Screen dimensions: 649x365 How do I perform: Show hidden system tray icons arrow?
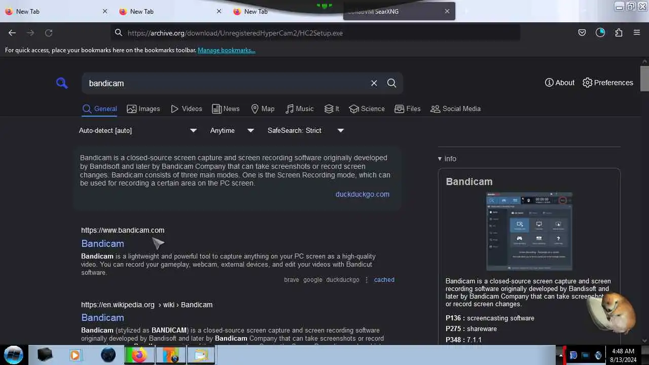(x=561, y=355)
